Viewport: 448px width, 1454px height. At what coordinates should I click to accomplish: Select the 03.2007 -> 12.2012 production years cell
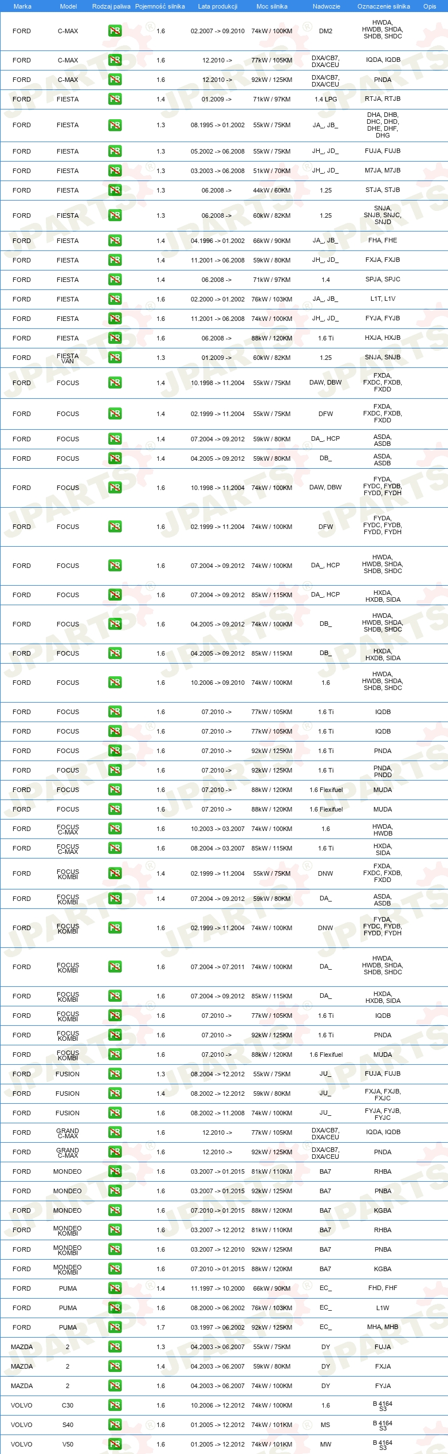pos(218,1230)
